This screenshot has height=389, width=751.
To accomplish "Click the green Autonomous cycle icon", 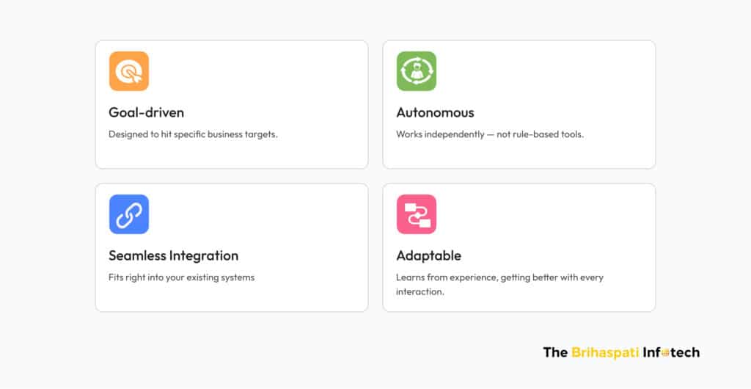I will click(x=417, y=71).
